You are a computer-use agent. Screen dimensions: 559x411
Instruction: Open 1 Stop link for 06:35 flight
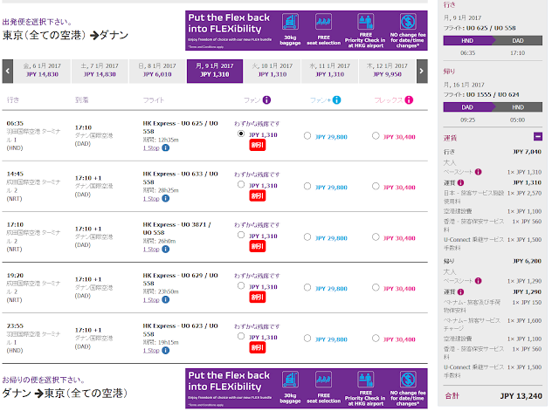coord(151,148)
